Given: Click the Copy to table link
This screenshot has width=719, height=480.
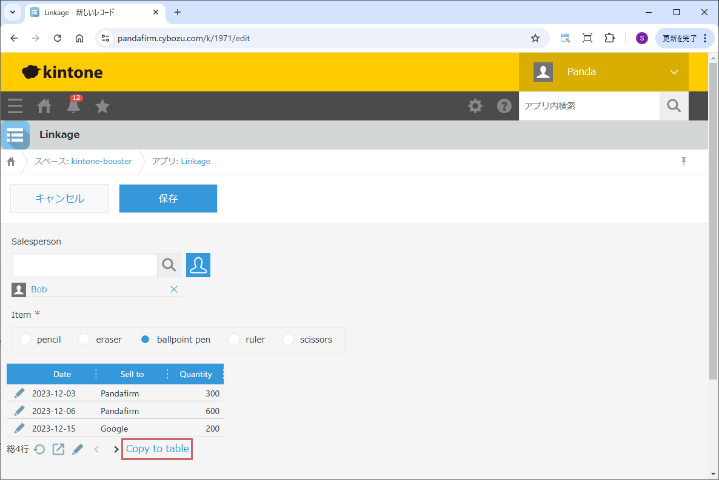Looking at the screenshot, I should (x=158, y=449).
